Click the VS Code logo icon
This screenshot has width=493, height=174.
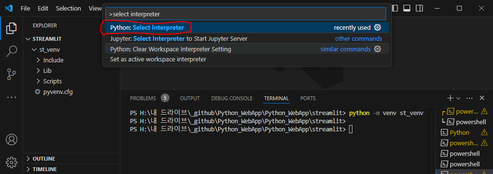[9, 9]
